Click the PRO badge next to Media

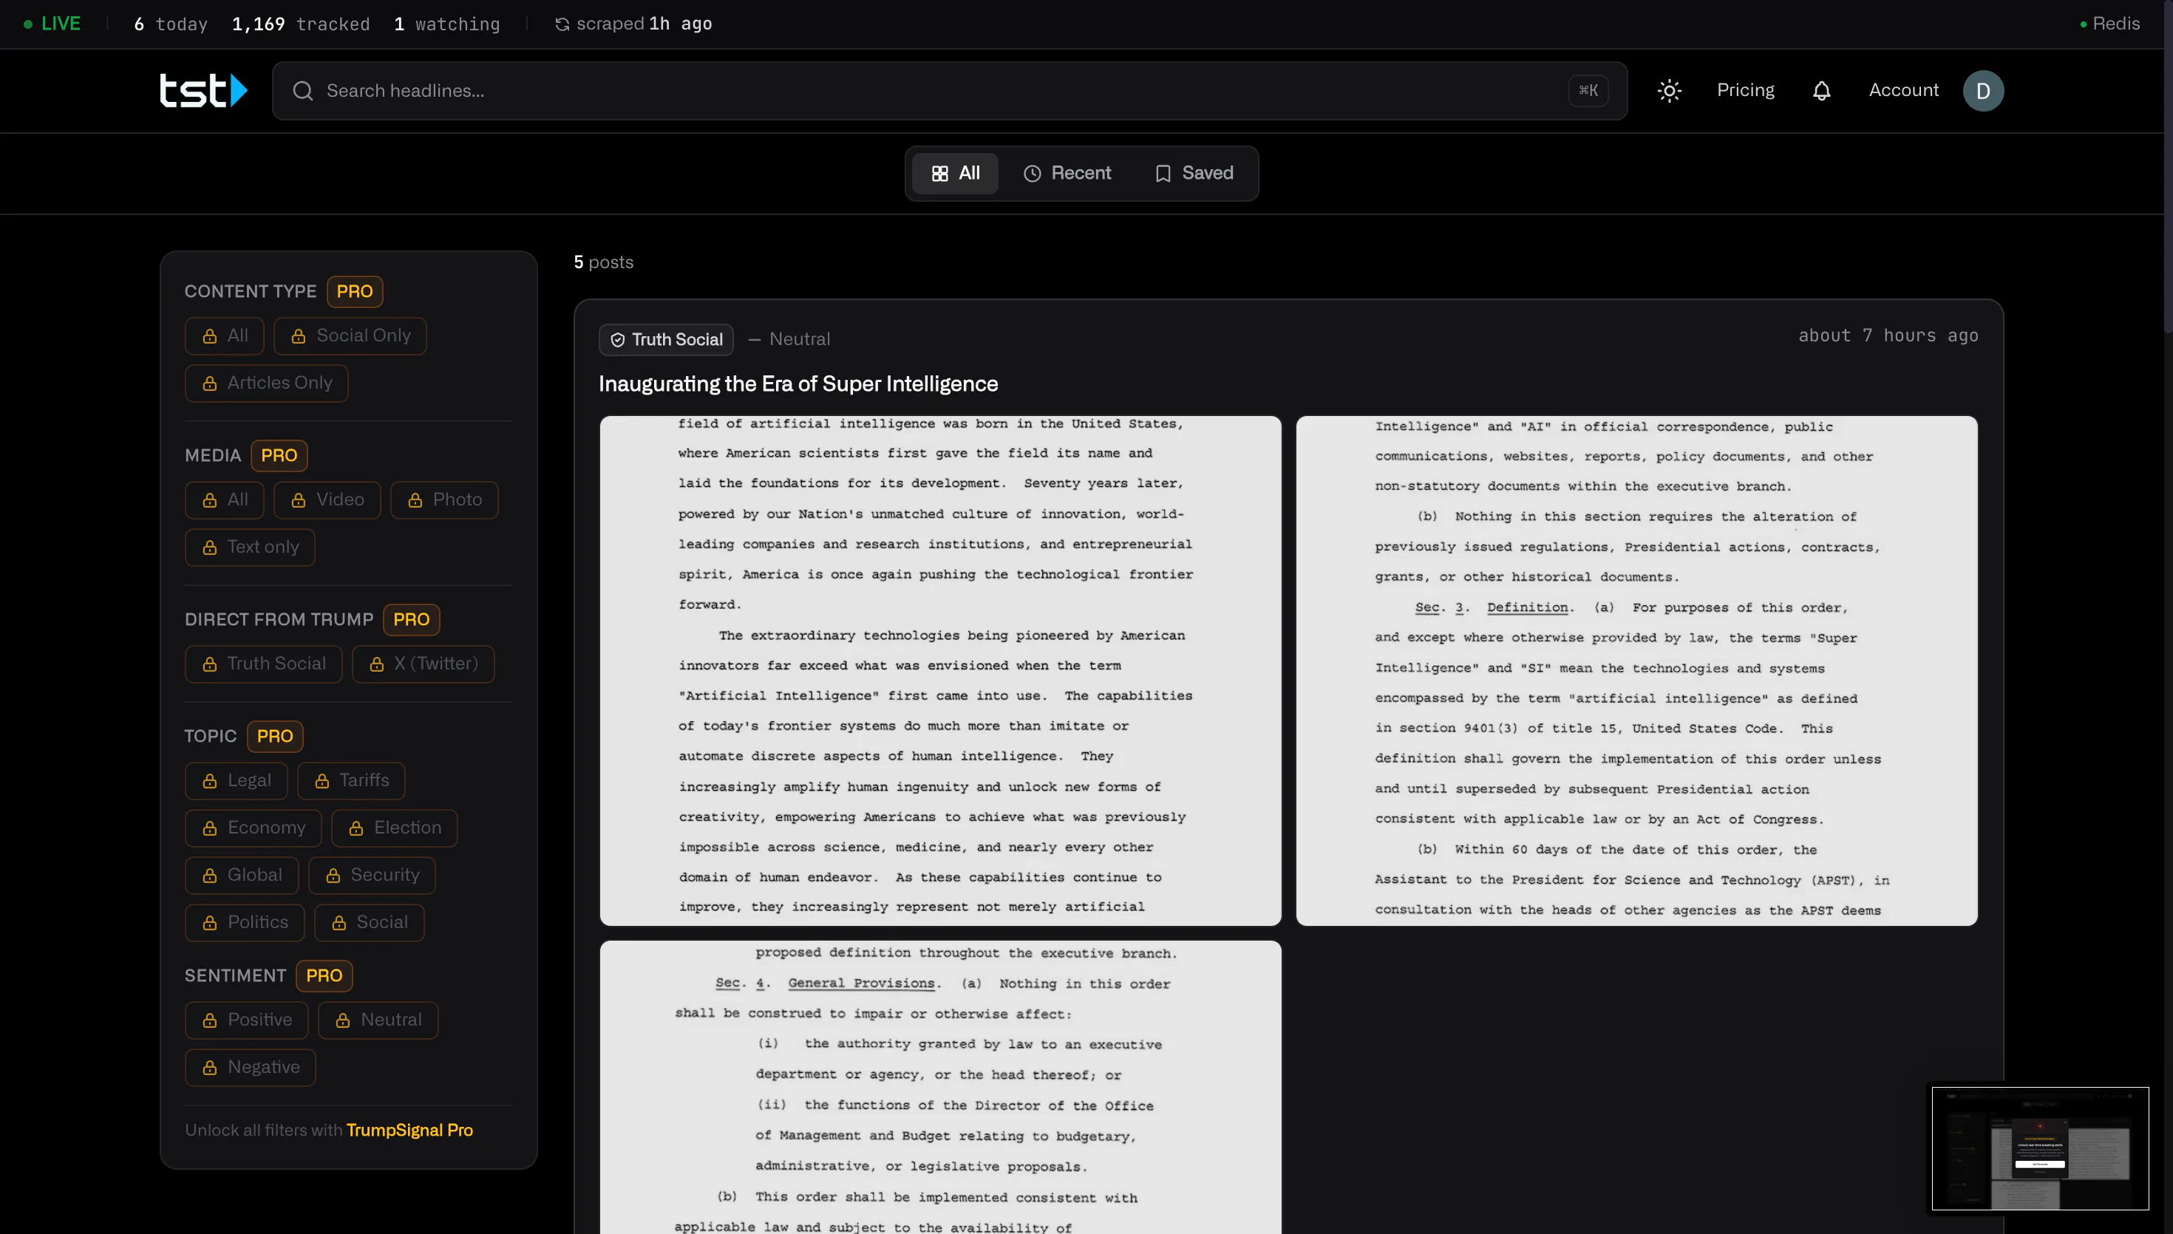pos(279,456)
